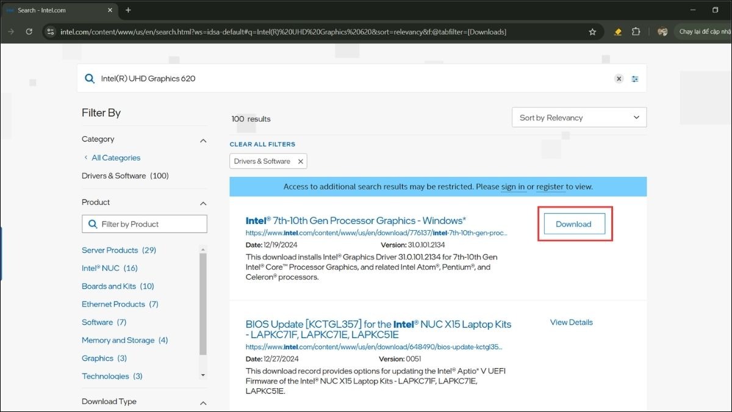Filter by Graphics (3)
732x412 pixels.
coord(104,358)
